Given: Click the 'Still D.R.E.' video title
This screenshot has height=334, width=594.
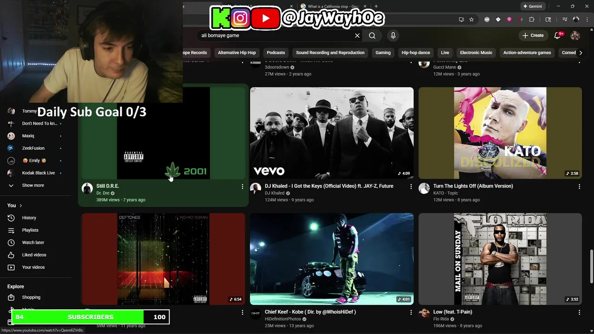Looking at the screenshot, I should (x=108, y=186).
